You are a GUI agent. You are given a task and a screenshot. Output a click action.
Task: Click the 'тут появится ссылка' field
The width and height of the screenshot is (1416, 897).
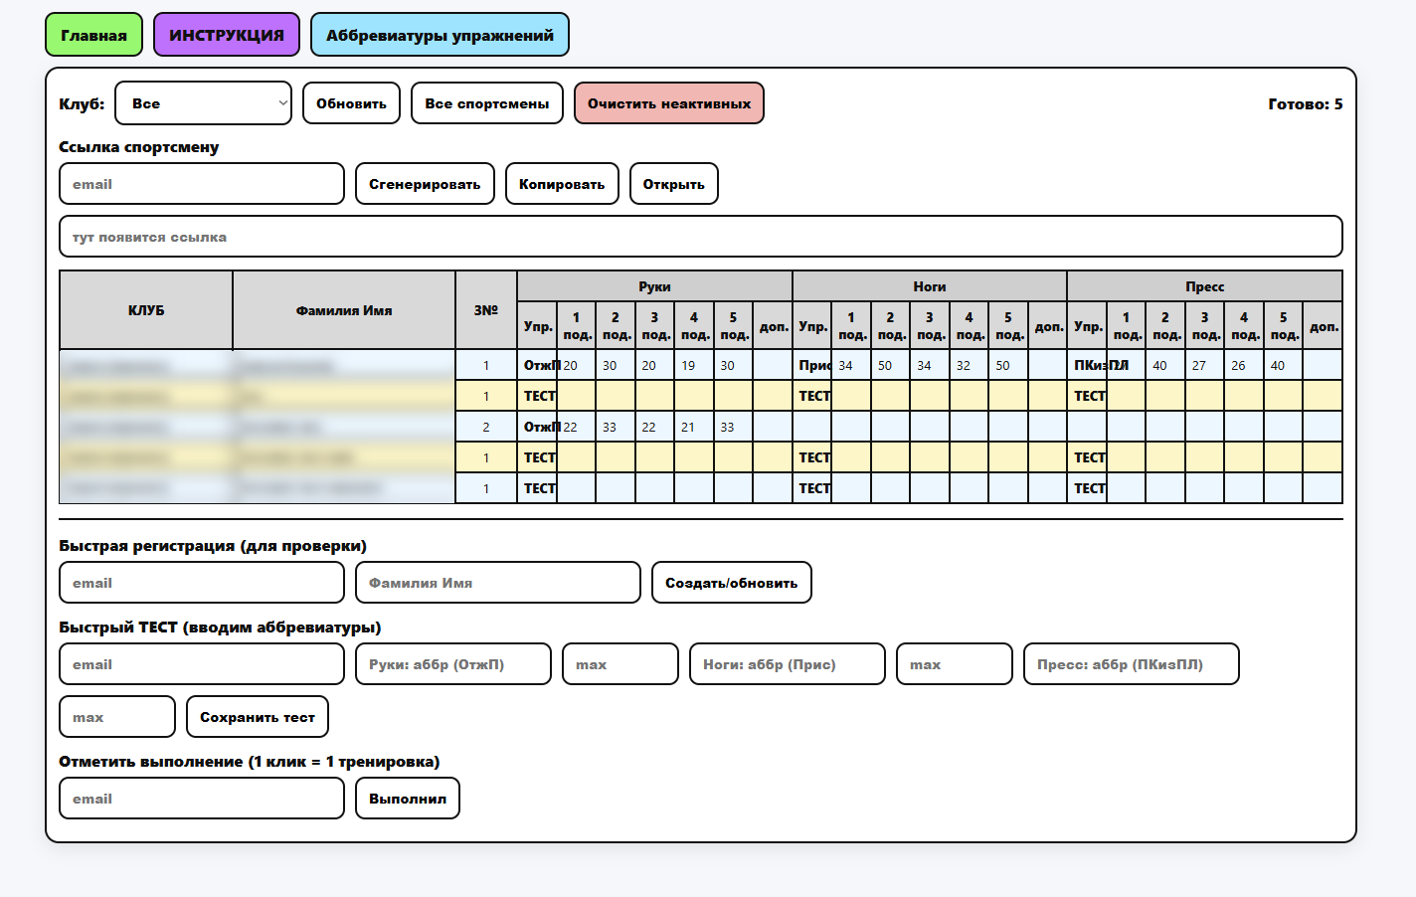click(x=700, y=237)
